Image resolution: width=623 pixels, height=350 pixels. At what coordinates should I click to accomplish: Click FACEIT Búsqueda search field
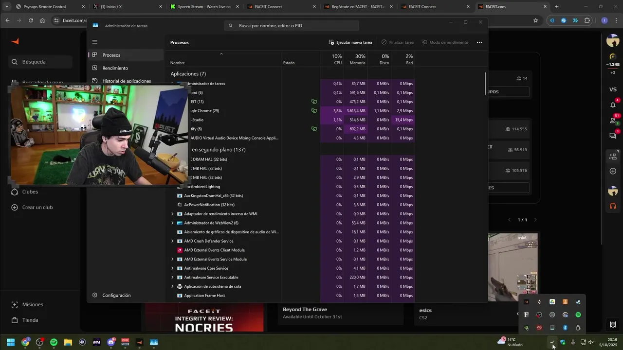click(41, 62)
